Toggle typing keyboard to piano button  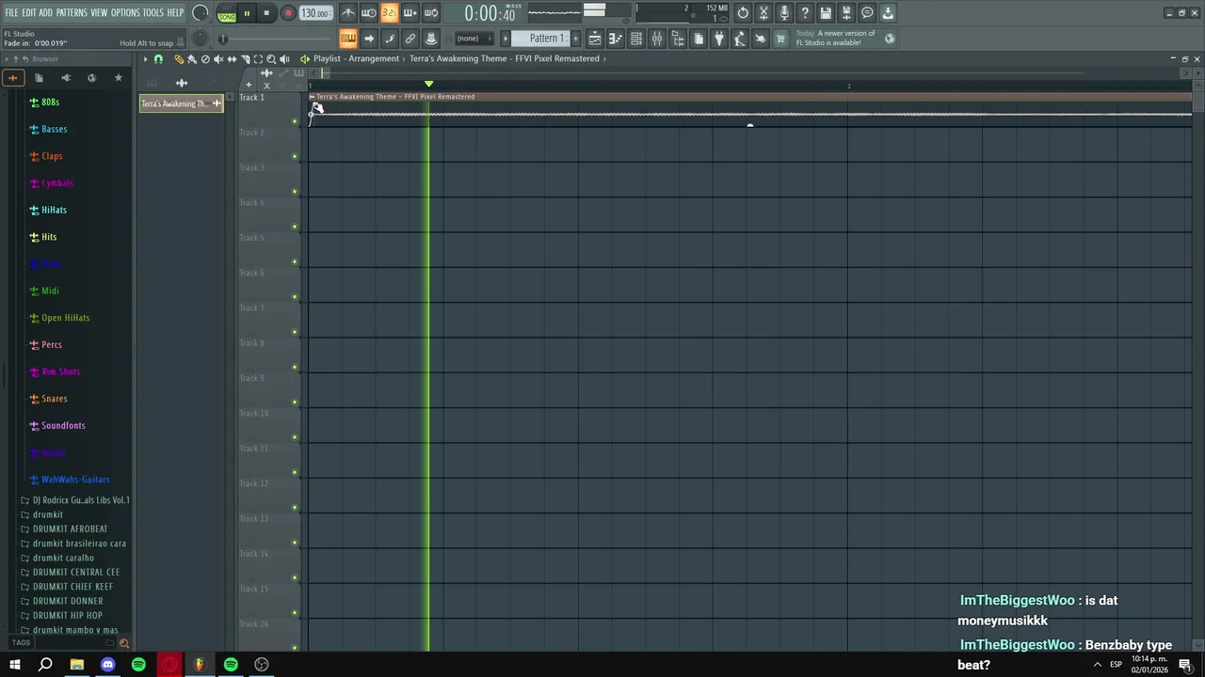click(x=348, y=39)
